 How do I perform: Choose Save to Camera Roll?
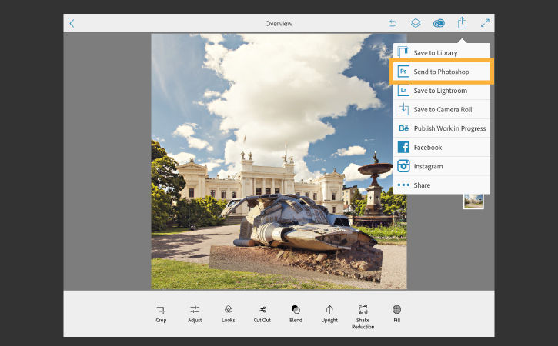442,109
